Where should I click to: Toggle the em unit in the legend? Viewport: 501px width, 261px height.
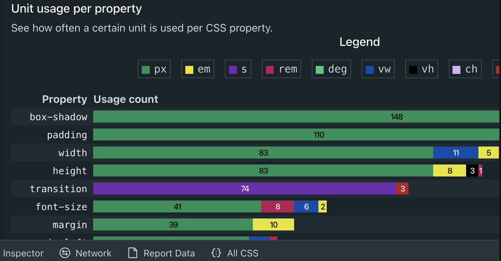coord(198,69)
